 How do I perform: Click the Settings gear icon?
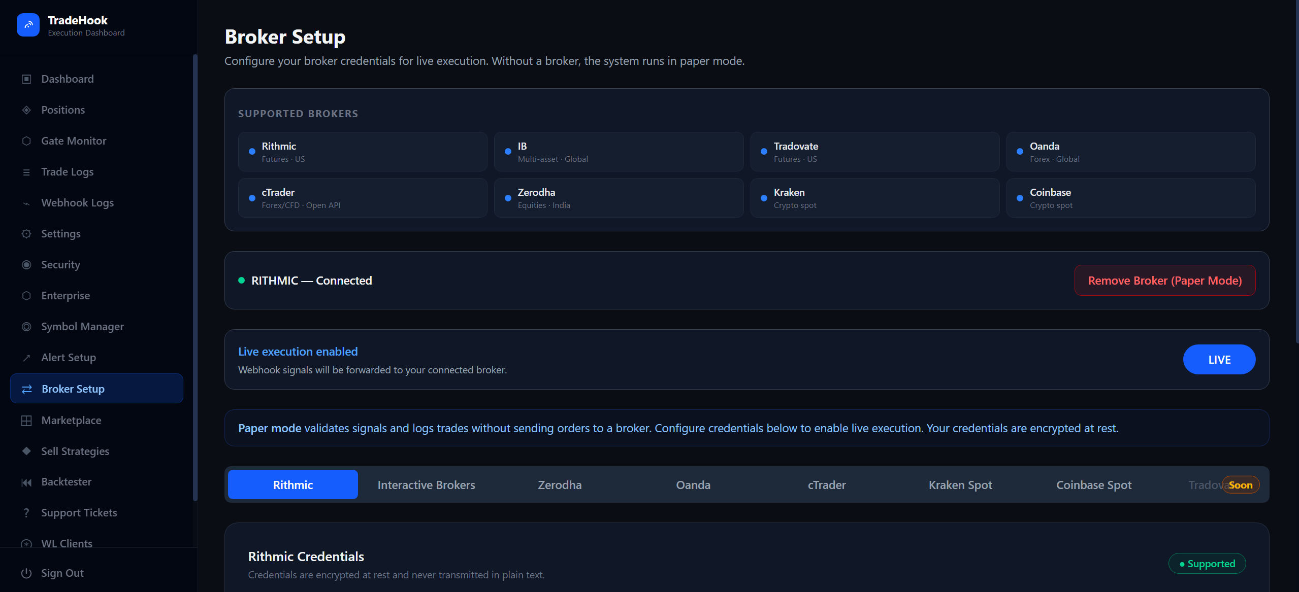26,234
